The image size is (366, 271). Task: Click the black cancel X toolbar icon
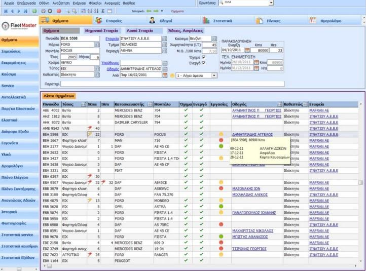tap(50, 11)
